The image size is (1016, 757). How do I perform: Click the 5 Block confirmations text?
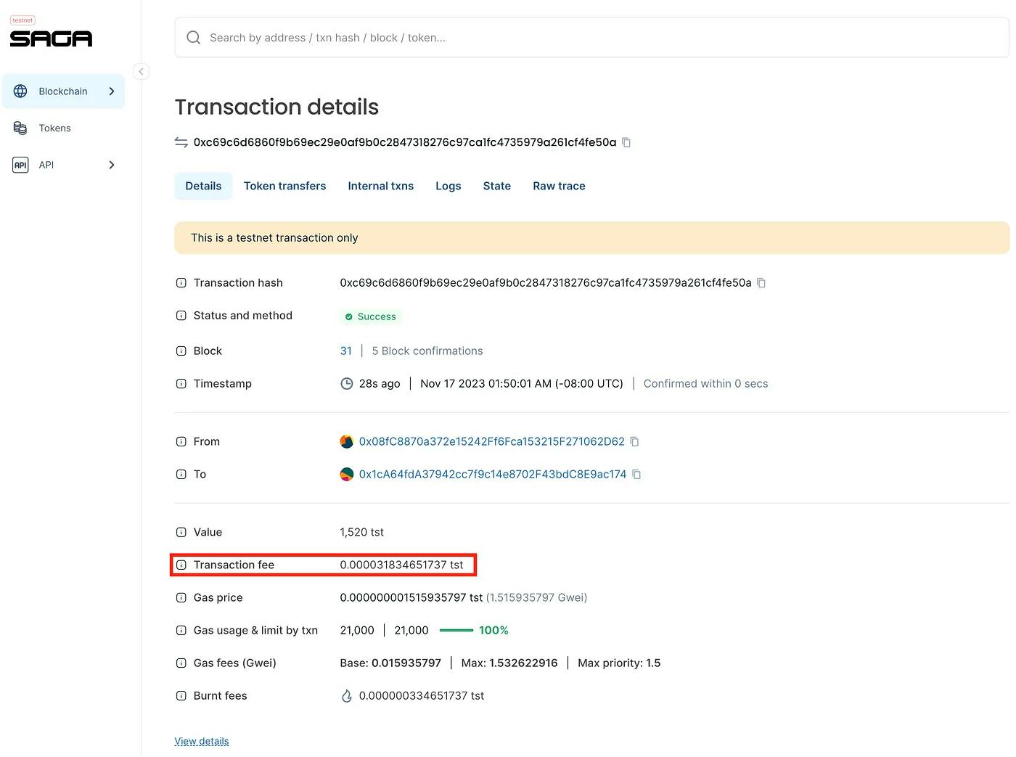(x=427, y=351)
